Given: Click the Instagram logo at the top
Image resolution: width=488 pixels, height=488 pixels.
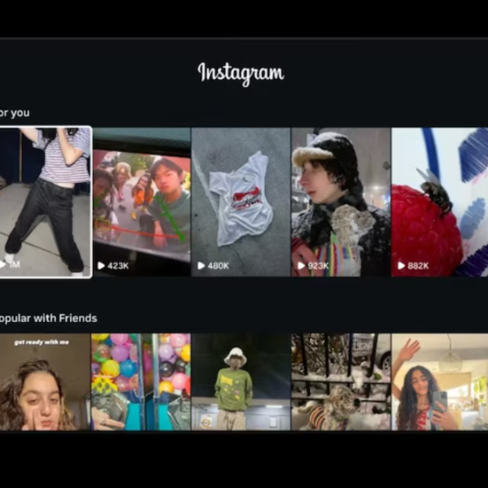Looking at the screenshot, I should [241, 73].
